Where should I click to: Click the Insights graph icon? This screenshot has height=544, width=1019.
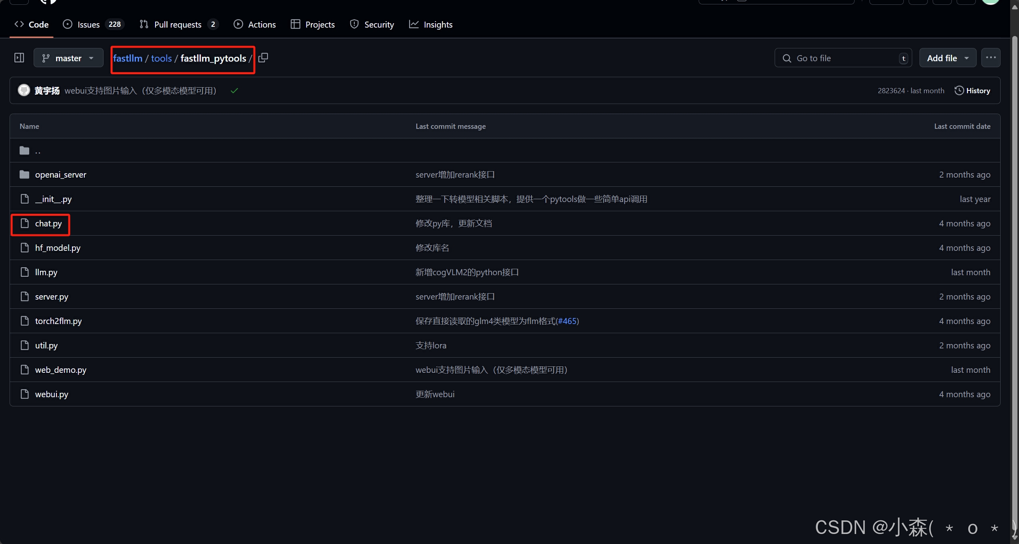[x=414, y=24]
